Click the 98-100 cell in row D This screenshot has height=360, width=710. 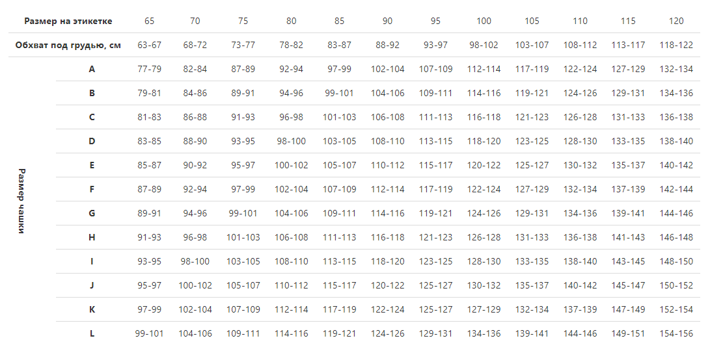(x=291, y=141)
